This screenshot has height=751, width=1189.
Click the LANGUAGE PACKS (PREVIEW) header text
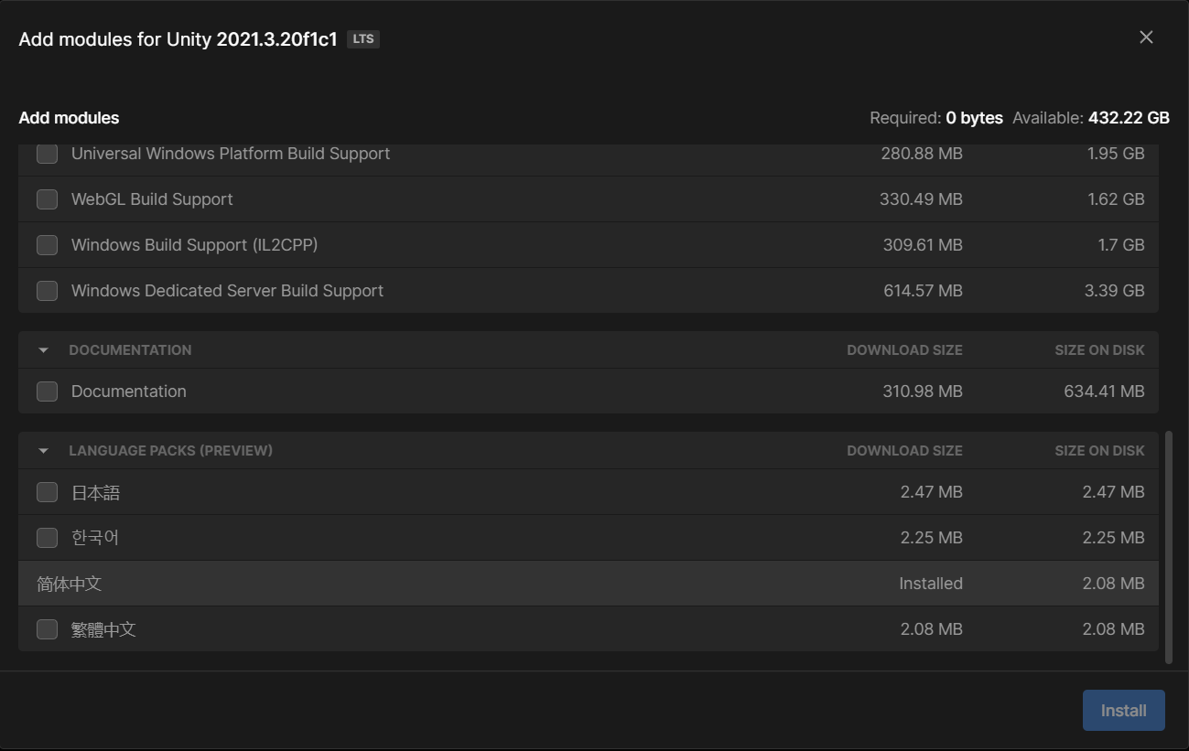[170, 451]
